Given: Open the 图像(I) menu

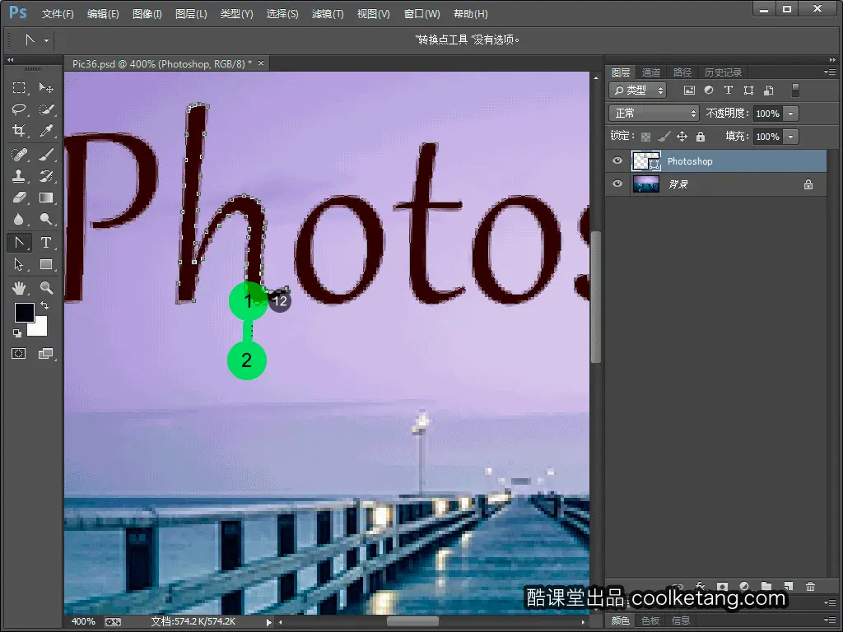Looking at the screenshot, I should pyautogui.click(x=147, y=14).
